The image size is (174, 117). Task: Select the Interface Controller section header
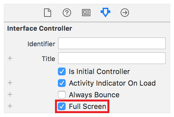coord(40,28)
